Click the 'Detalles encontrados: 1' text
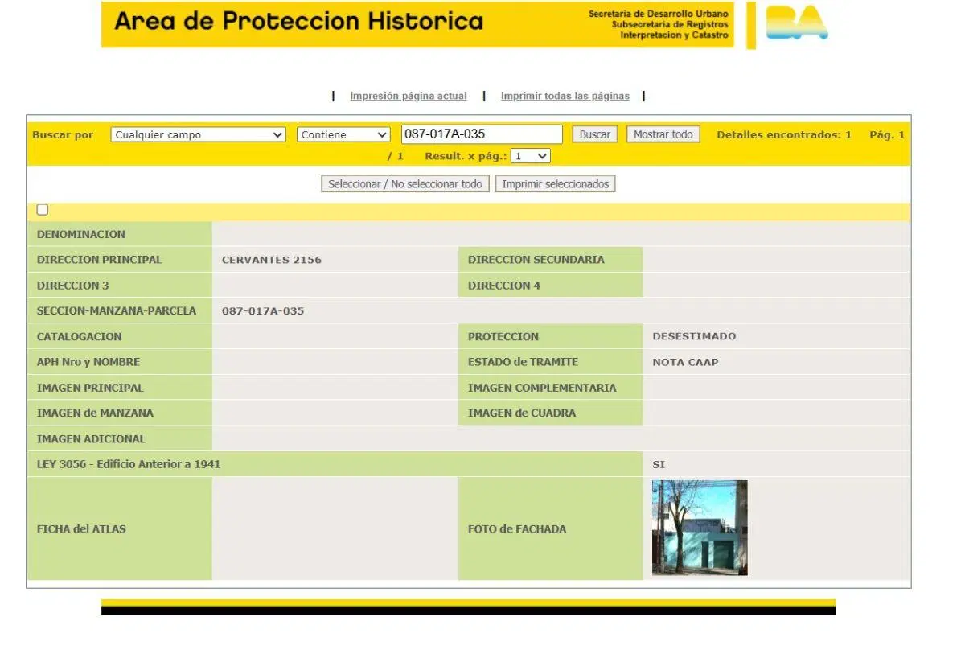Viewport: 965px width, 658px height. pyautogui.click(x=784, y=134)
